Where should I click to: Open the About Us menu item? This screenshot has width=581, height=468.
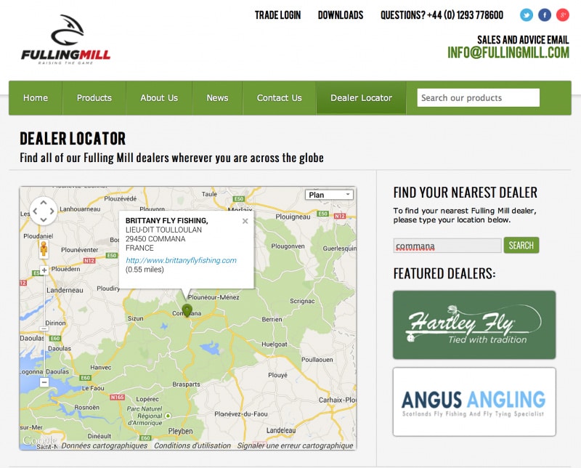pyautogui.click(x=159, y=98)
